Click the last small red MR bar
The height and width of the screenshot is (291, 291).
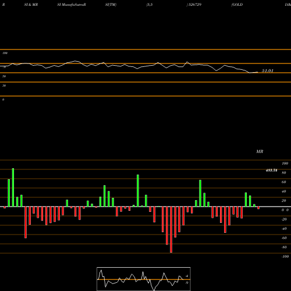pos(258,208)
